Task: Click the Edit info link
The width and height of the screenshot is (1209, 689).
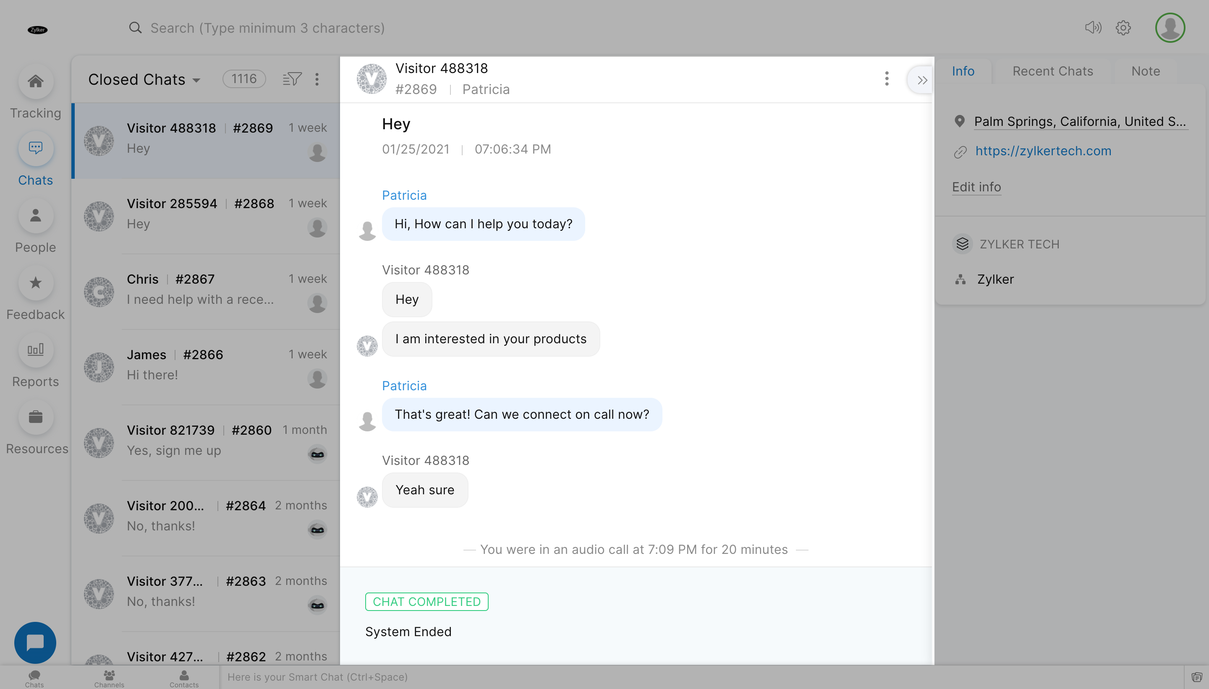Action: click(976, 187)
